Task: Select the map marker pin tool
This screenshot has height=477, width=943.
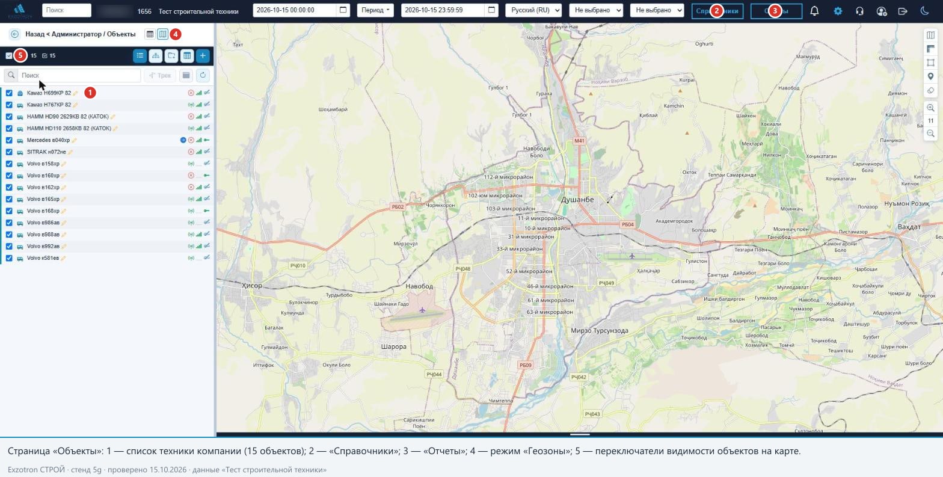Action: point(930,76)
